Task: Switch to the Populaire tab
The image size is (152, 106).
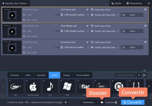Action: pos(15,75)
